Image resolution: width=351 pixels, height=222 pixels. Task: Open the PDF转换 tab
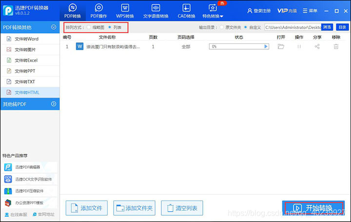tap(73, 11)
